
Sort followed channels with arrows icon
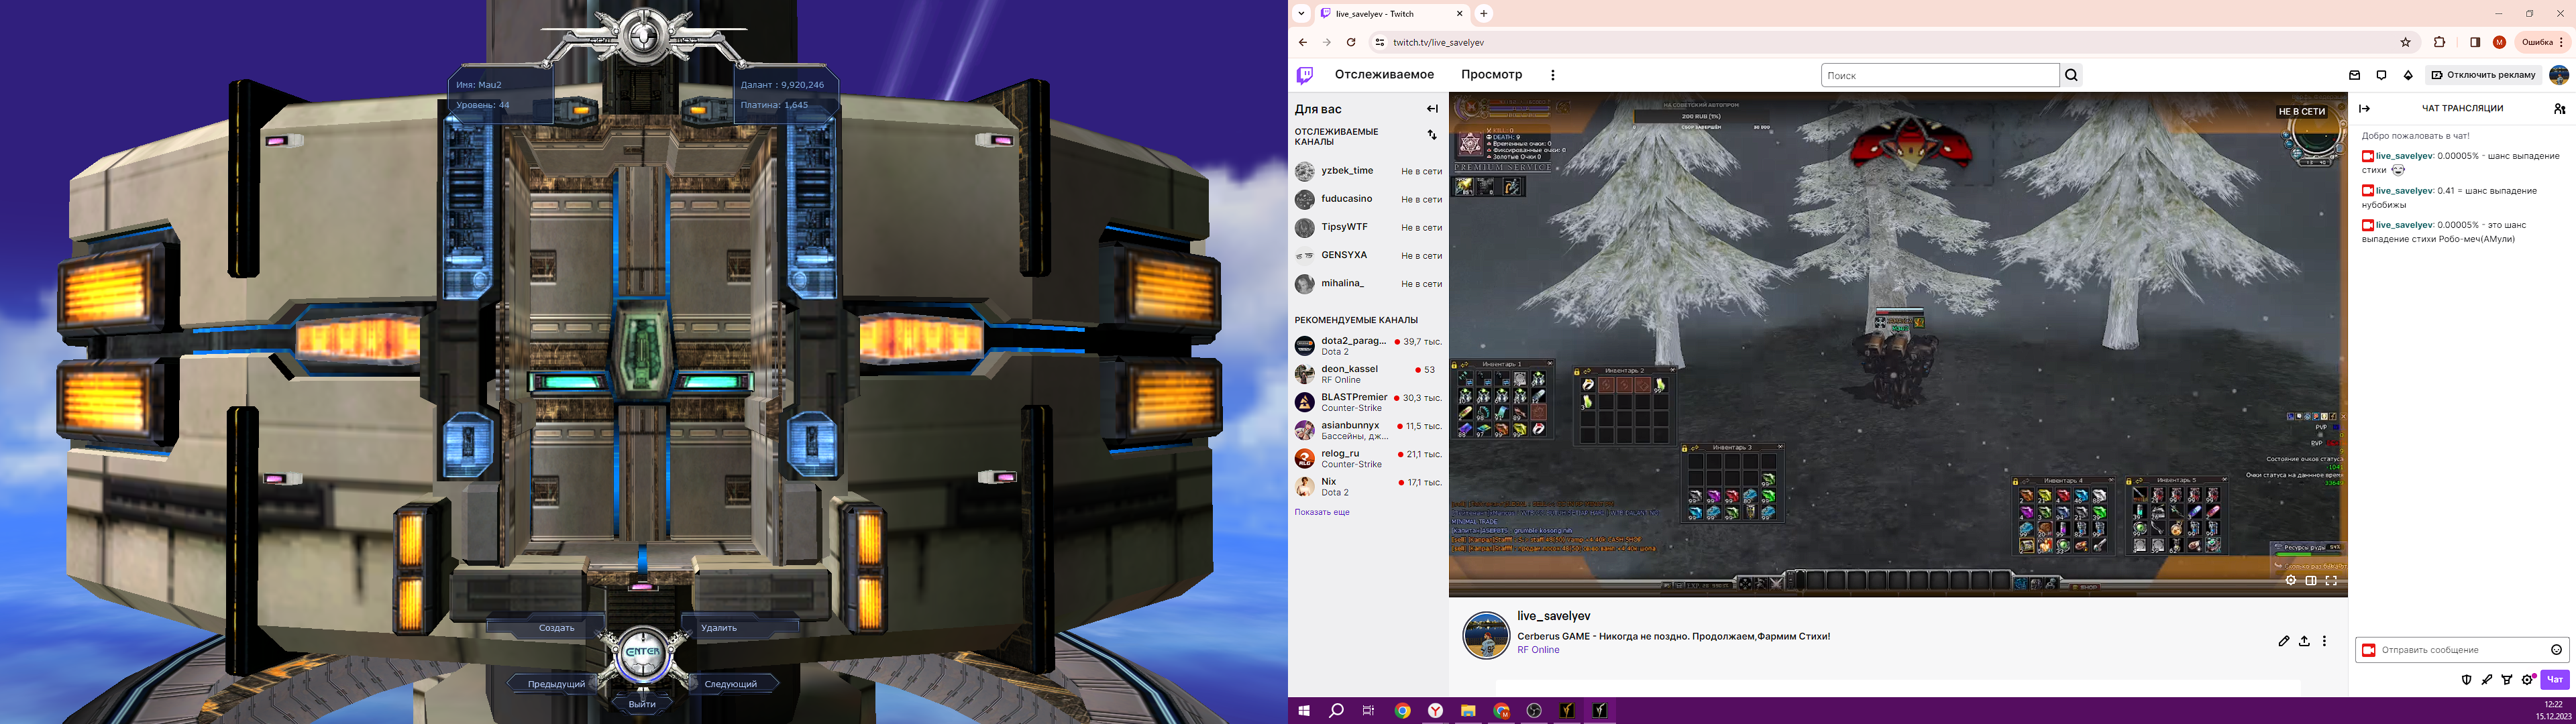tap(1432, 135)
